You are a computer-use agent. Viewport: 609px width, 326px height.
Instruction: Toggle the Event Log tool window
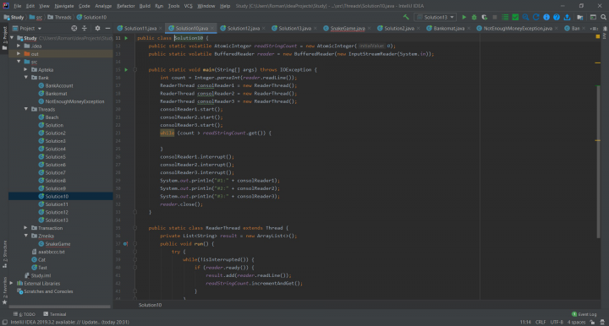pyautogui.click(x=584, y=314)
